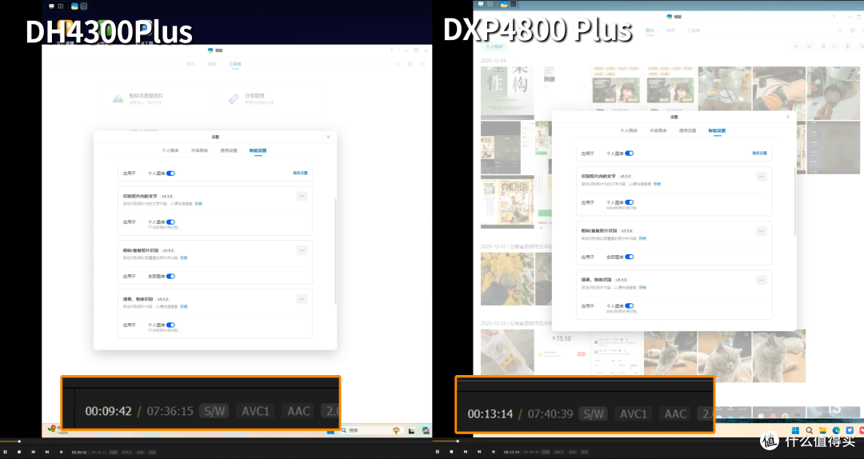Open the One Piece poster thumbnail in DXP4800 Plus
Viewport: 864px width, 459px height.
[x=507, y=202]
